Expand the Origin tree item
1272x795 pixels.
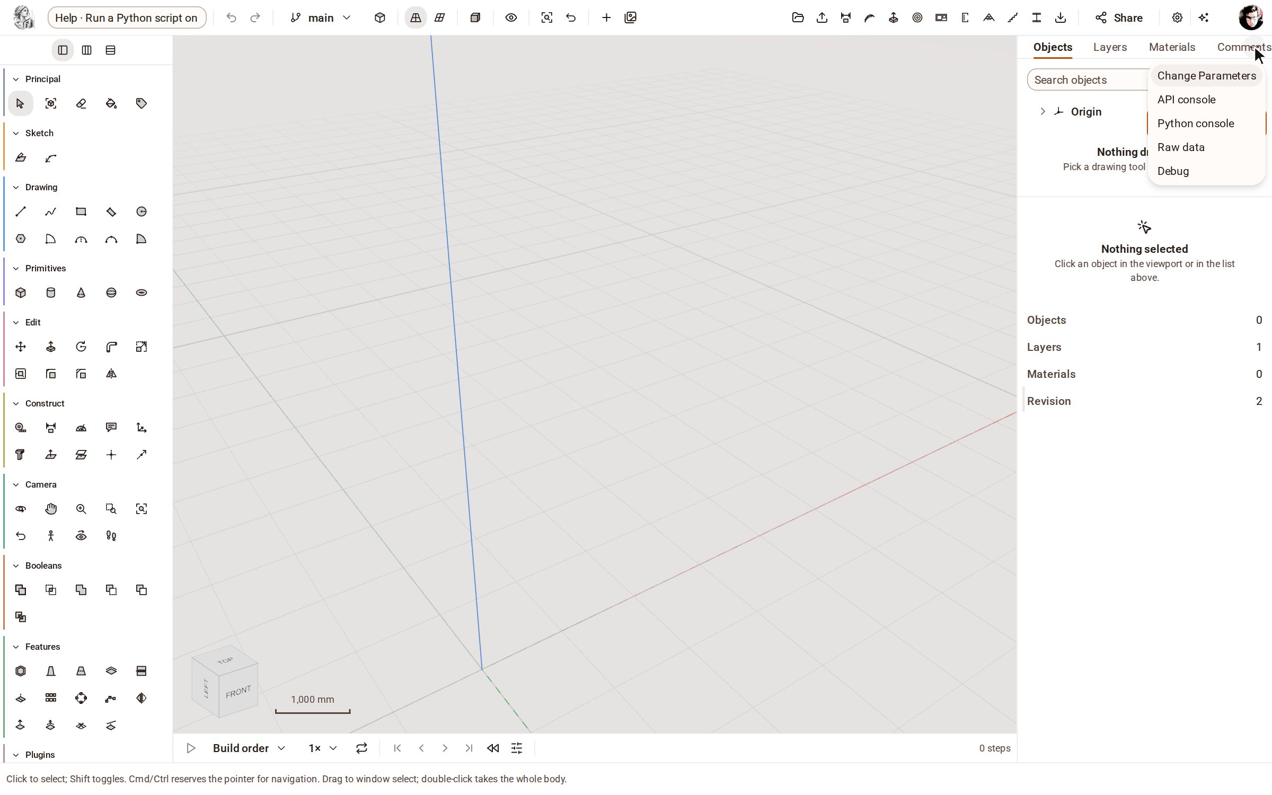point(1043,111)
